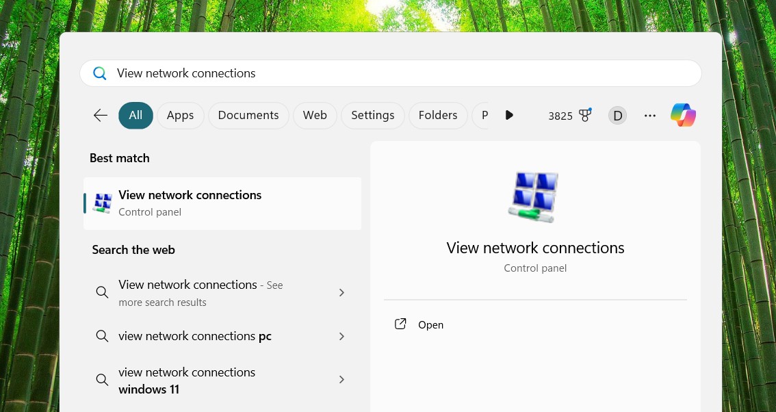Click search icon beside 'See more search results'
Viewport: 776px width, 412px height.
pos(102,292)
